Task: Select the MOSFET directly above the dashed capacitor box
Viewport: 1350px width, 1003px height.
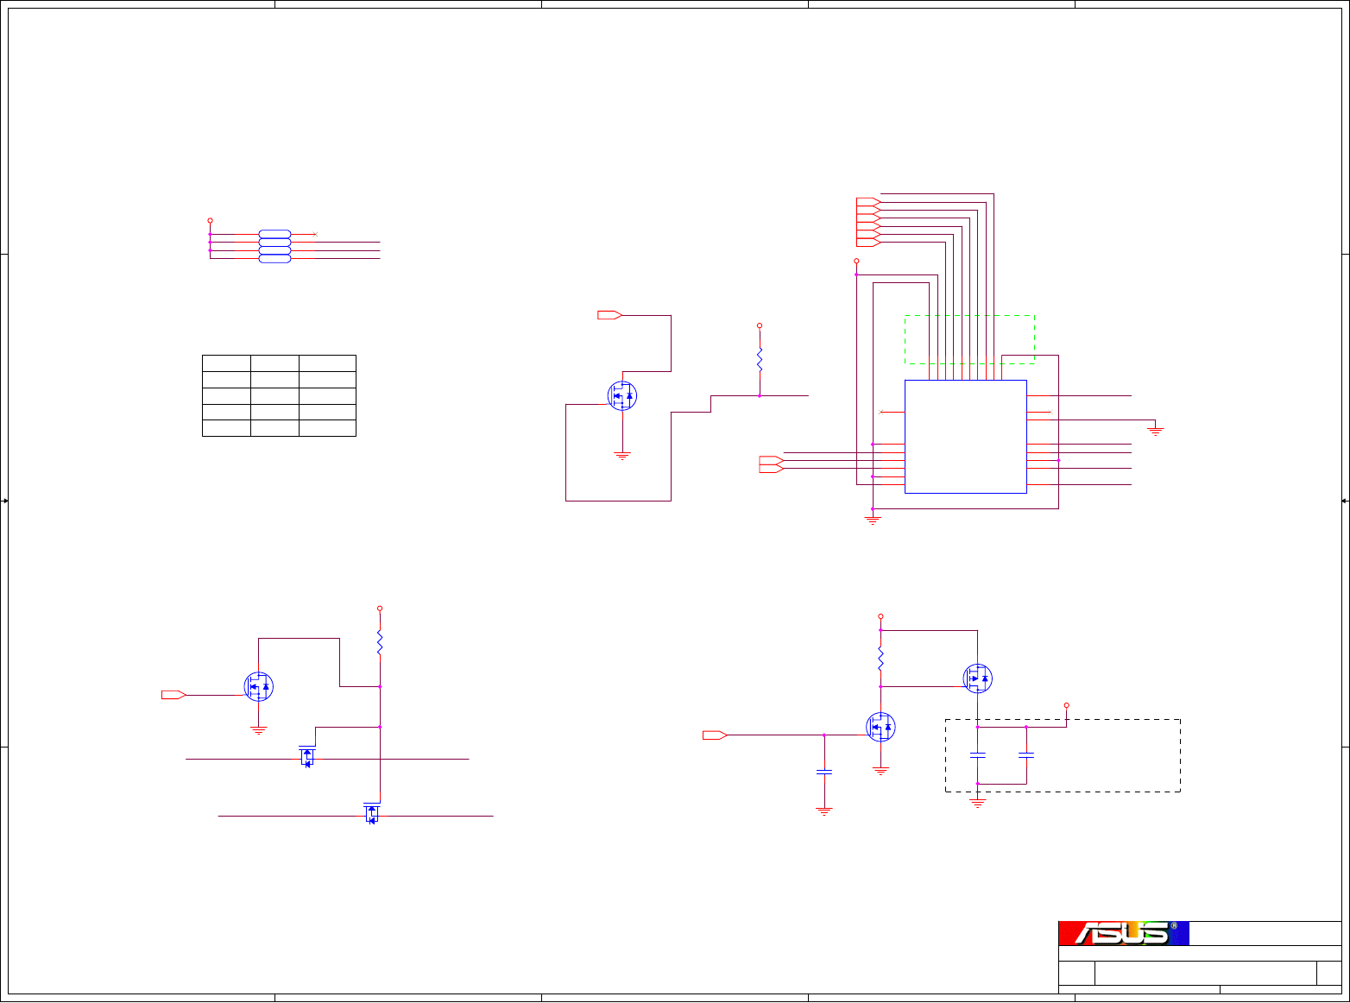Action: point(978,678)
